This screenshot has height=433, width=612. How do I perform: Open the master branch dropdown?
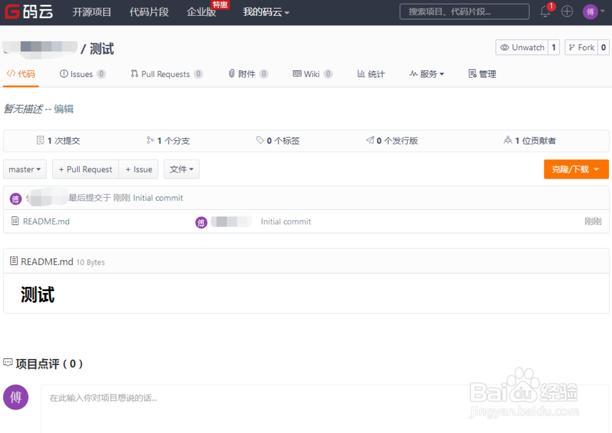coord(24,169)
